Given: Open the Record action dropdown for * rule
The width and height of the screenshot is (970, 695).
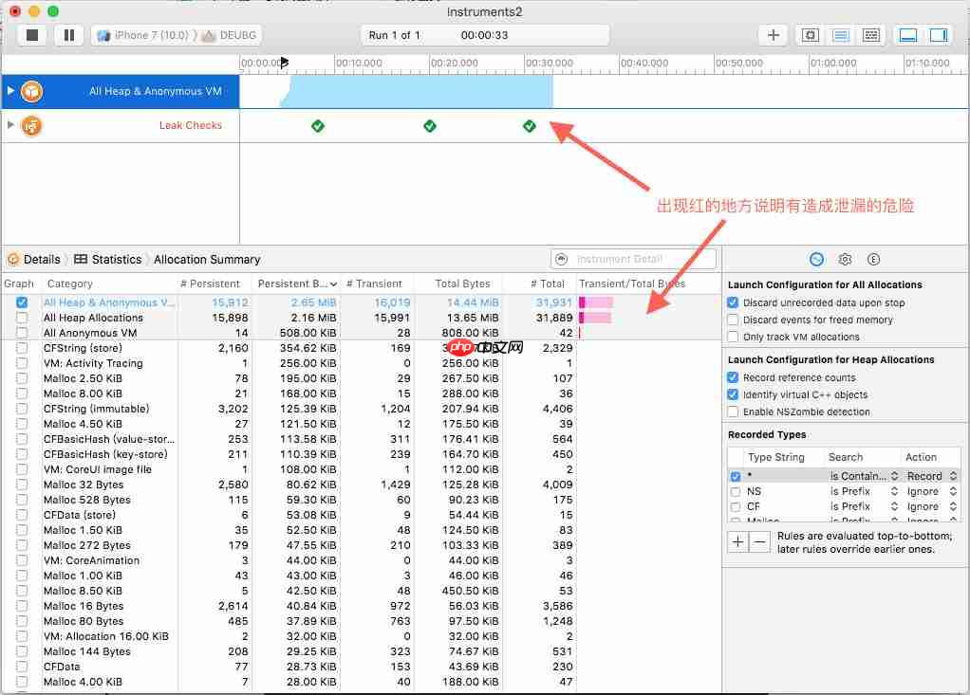Looking at the screenshot, I should 932,476.
